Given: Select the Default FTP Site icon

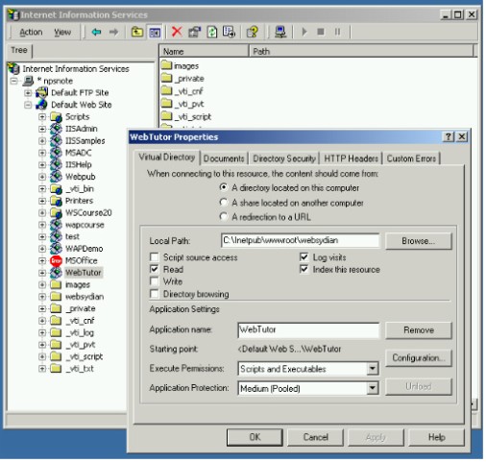Looking at the screenshot, I should [41, 93].
